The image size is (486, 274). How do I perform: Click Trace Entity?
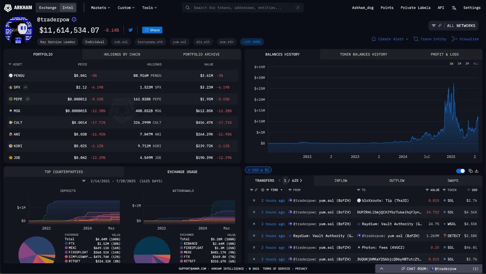tap(430, 39)
